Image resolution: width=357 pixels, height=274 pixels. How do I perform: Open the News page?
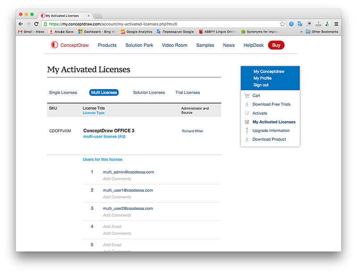pyautogui.click(x=229, y=45)
